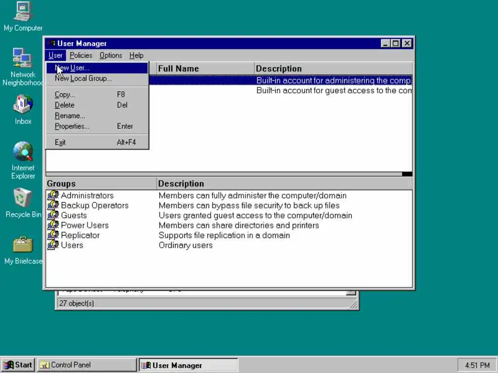The image size is (498, 373).
Task: Minimize the User Manager window
Action: click(385, 43)
